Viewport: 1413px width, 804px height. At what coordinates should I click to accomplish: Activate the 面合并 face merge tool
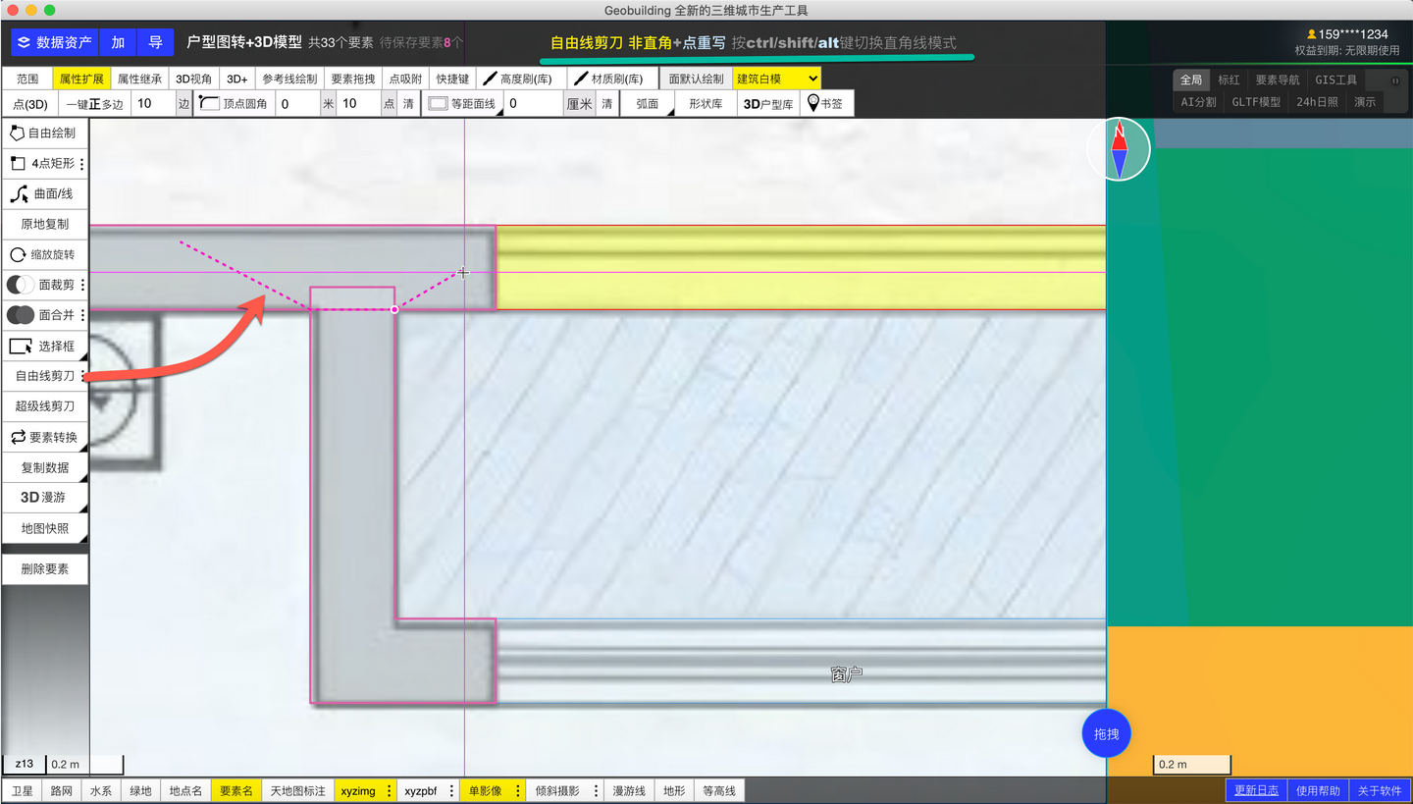[x=39, y=315]
